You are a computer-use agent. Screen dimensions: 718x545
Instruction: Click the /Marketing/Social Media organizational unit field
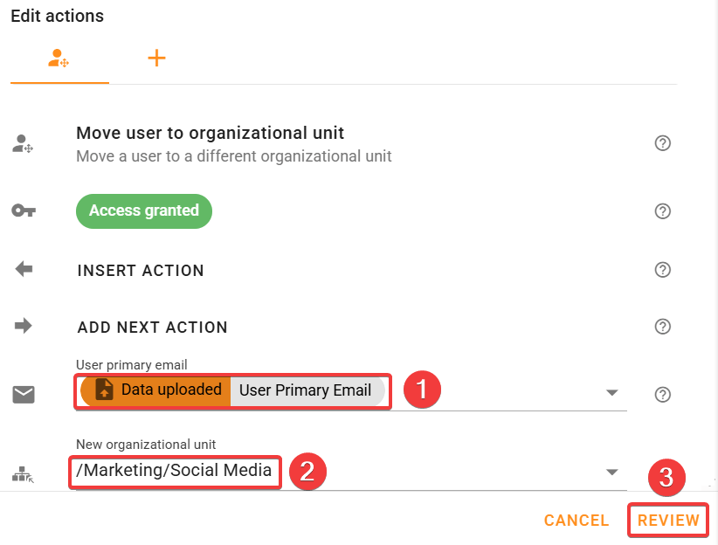click(x=175, y=472)
